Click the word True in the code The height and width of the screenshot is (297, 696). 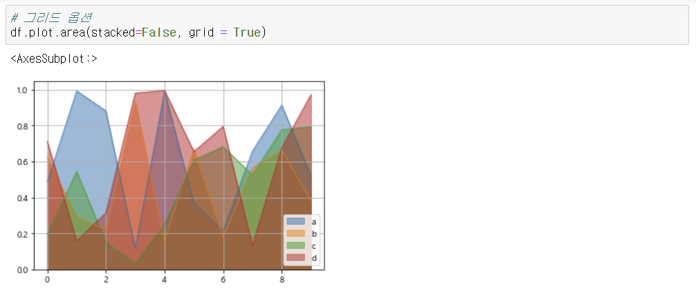click(247, 32)
